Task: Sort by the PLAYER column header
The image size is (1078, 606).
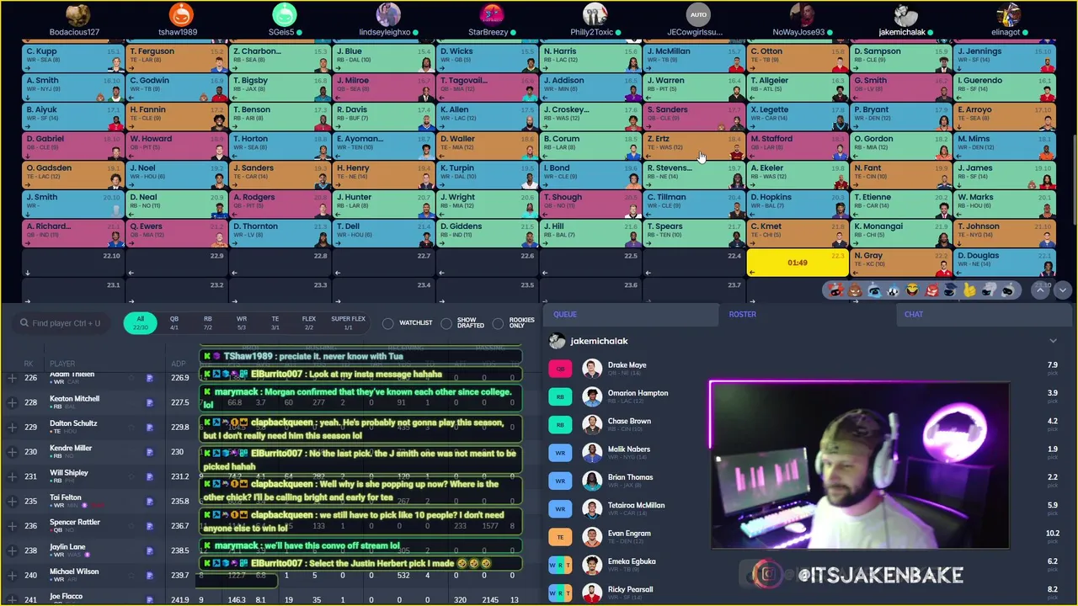Action: [x=62, y=364]
